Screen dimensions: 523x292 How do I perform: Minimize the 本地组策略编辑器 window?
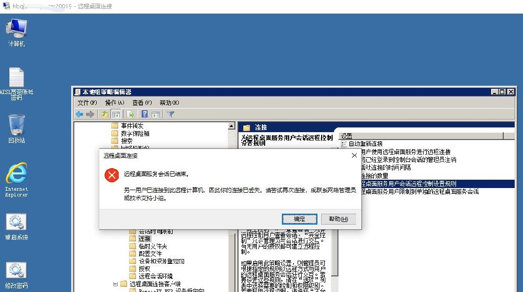pos(494,91)
